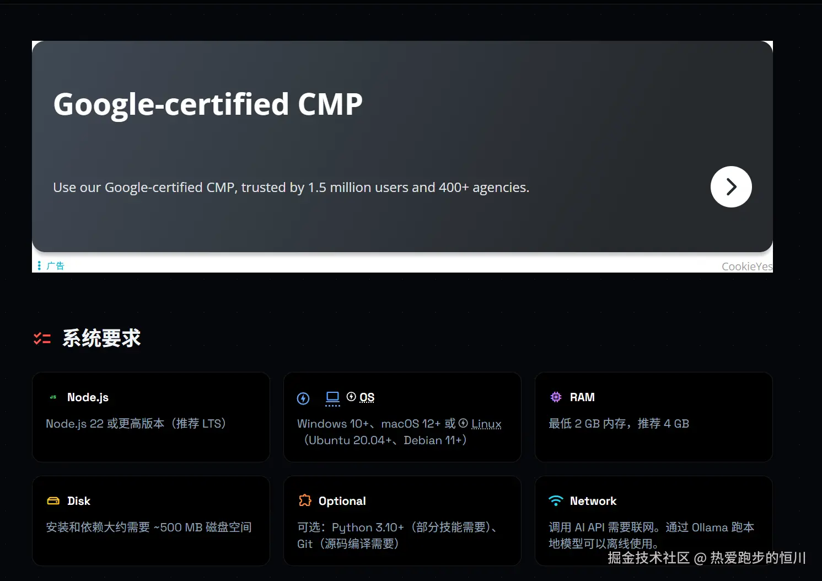822x581 pixels.
Task: Click the green Node.js logo icon
Action: 53,397
